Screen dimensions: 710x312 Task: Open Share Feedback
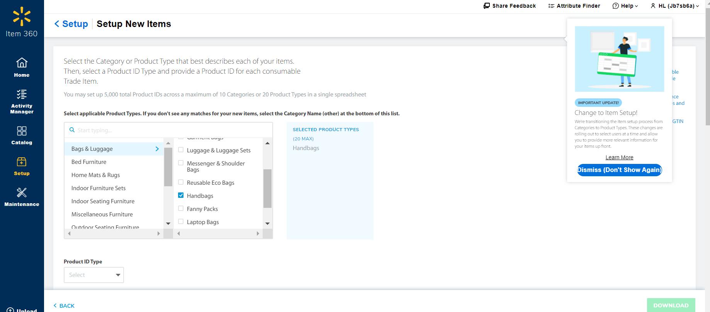(510, 6)
